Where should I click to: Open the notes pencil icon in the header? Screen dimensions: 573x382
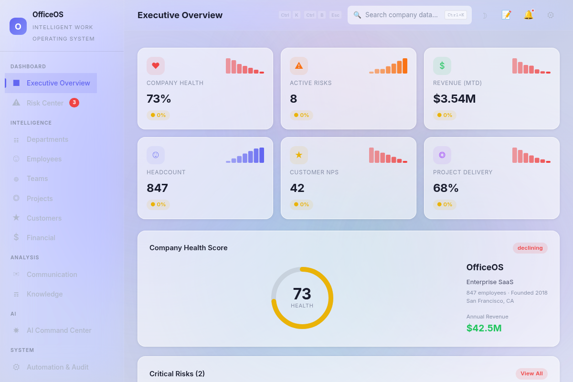tap(506, 15)
